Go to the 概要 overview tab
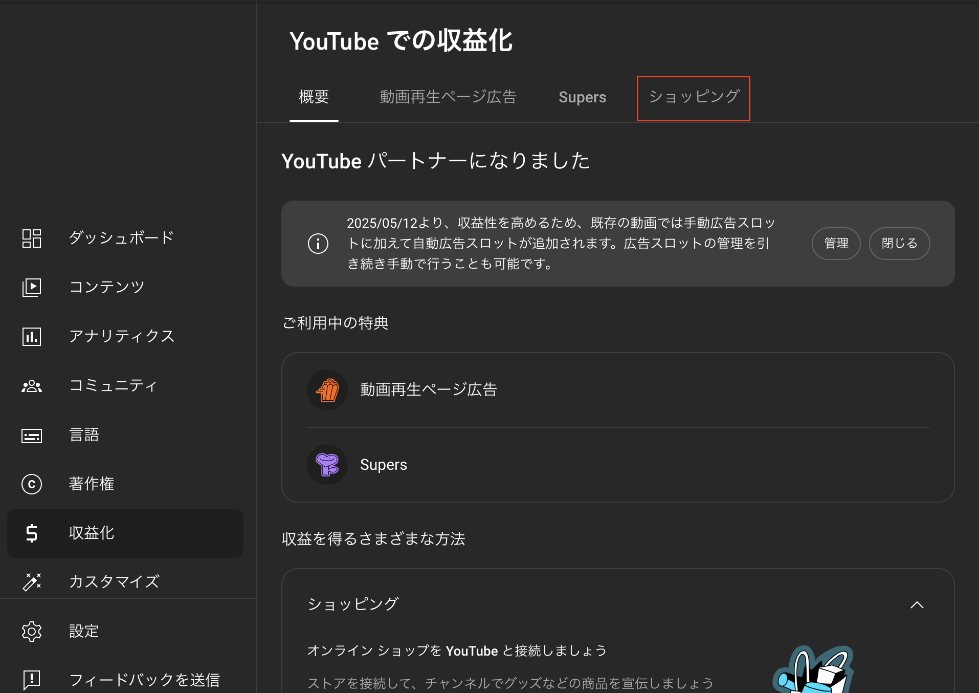Image resolution: width=979 pixels, height=693 pixels. (314, 97)
